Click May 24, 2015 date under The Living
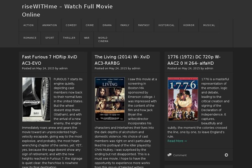The height and width of the screenshot is (168, 252). pos(118,68)
